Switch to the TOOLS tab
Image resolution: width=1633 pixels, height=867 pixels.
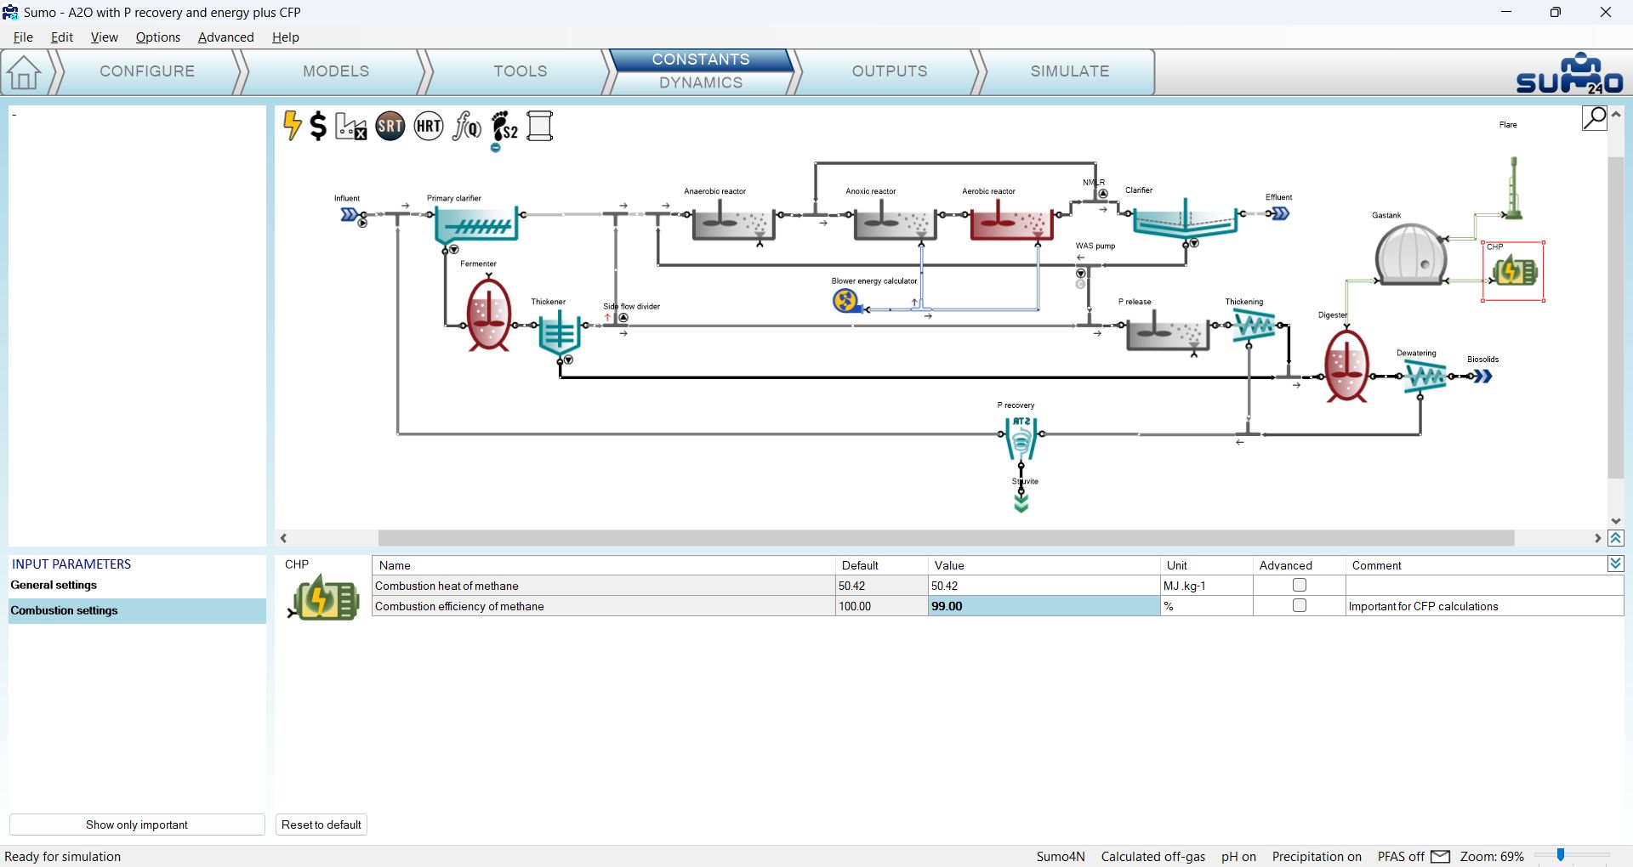(521, 71)
